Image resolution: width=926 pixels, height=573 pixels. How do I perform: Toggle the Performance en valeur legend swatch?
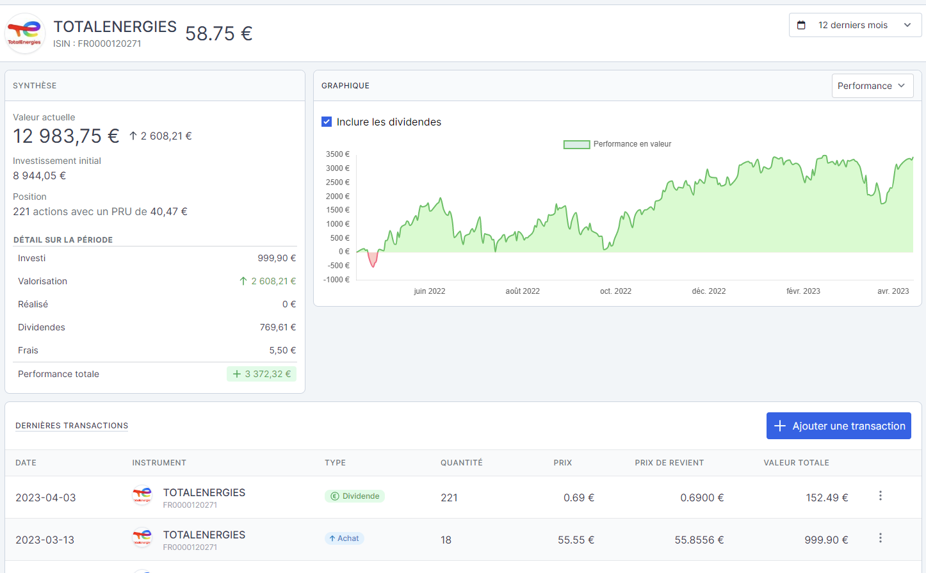576,145
